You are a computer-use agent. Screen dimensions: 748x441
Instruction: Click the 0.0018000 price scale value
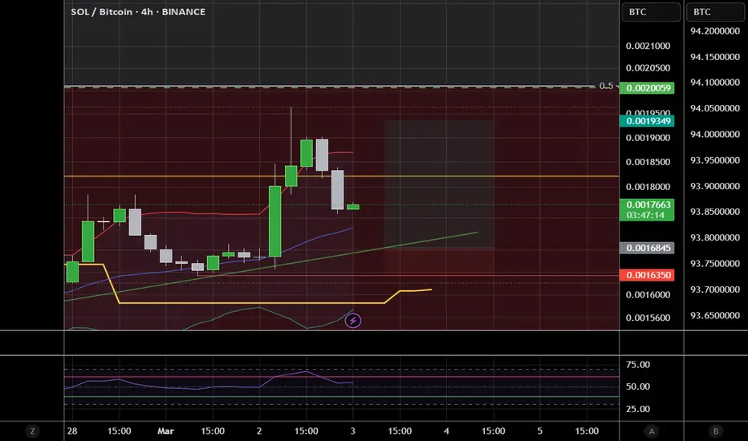(x=648, y=187)
